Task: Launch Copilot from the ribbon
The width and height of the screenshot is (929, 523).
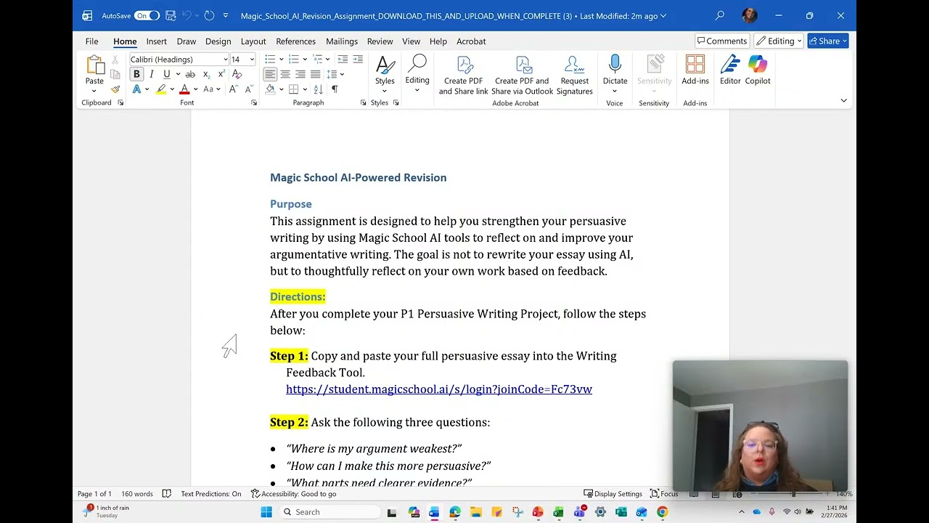Action: 757,70
